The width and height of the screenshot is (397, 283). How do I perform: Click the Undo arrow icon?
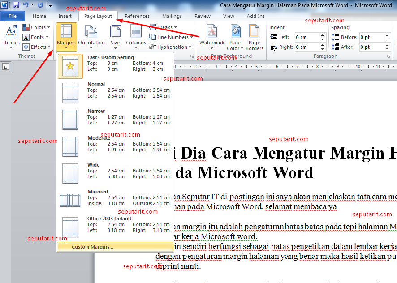(x=26, y=5)
